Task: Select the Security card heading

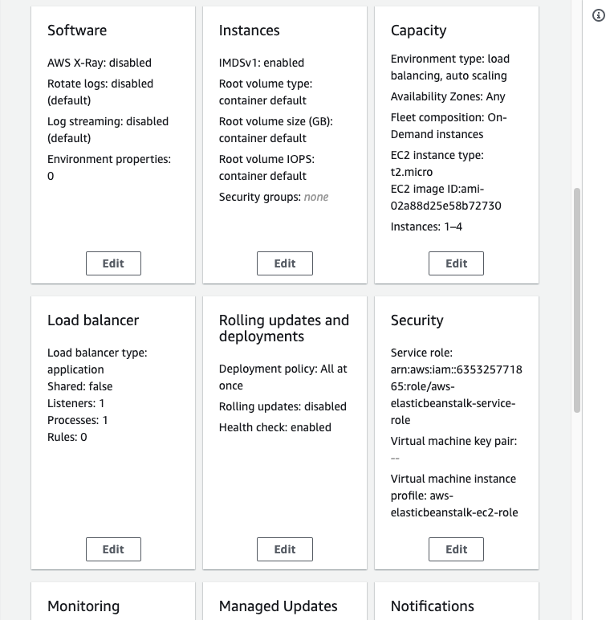Action: [417, 320]
